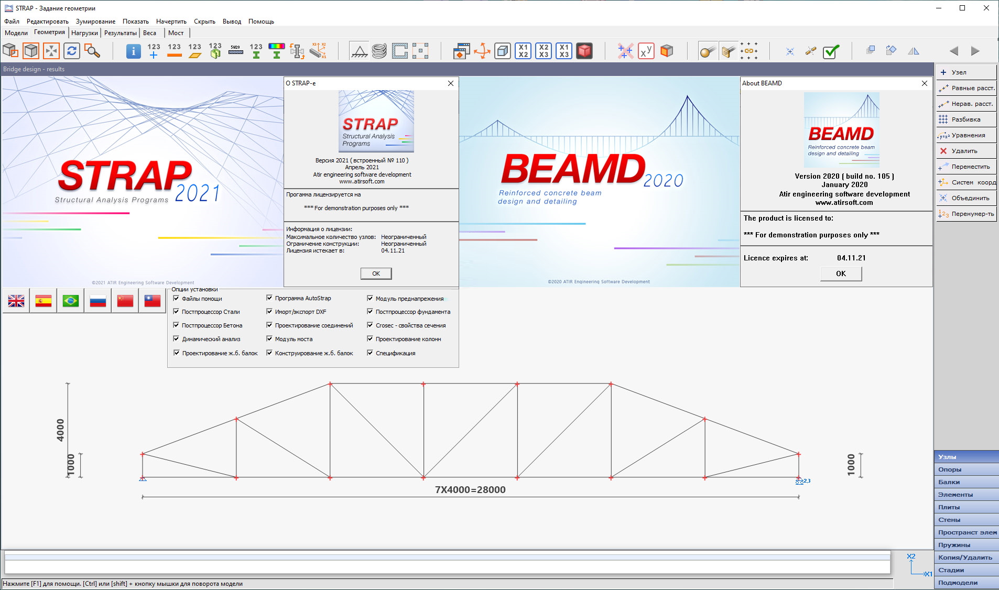Viewport: 999px width, 590px height.
Task: Toggle the 'Файлы помощи' checkbox
Action: click(177, 298)
